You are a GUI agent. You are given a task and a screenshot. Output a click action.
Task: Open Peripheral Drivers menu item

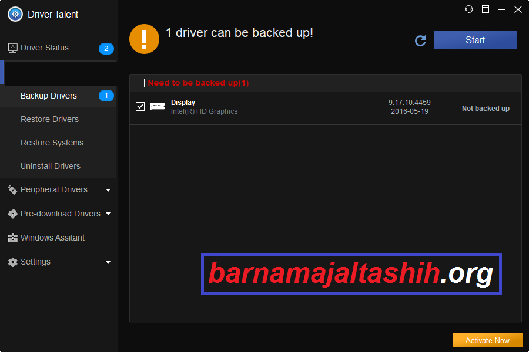[54, 190]
